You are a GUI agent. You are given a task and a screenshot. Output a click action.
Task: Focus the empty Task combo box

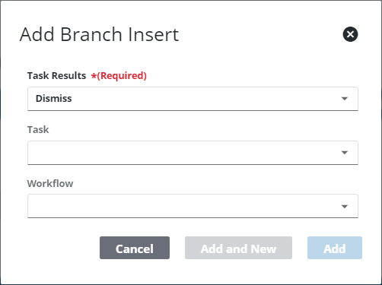click(x=193, y=153)
